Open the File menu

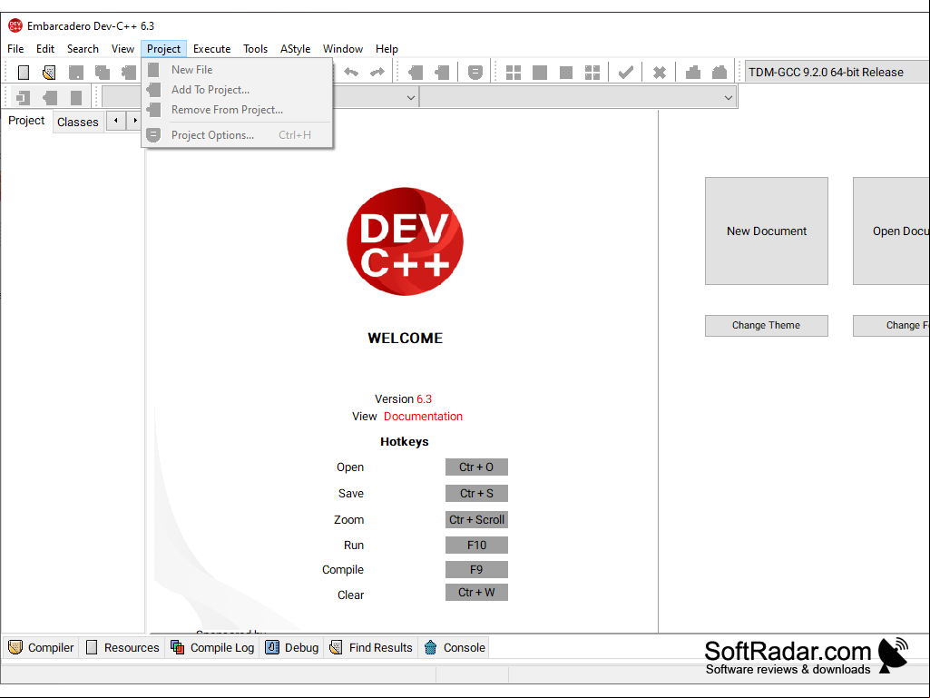(x=15, y=49)
